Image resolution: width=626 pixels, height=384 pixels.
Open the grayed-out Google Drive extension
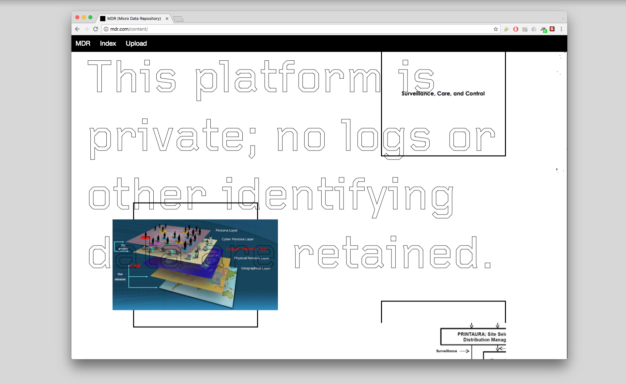pos(534,29)
